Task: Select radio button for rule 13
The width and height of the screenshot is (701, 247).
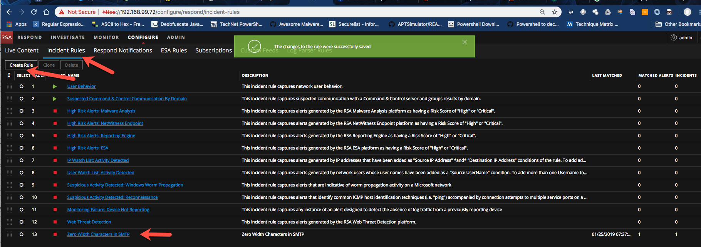Action: (22, 234)
